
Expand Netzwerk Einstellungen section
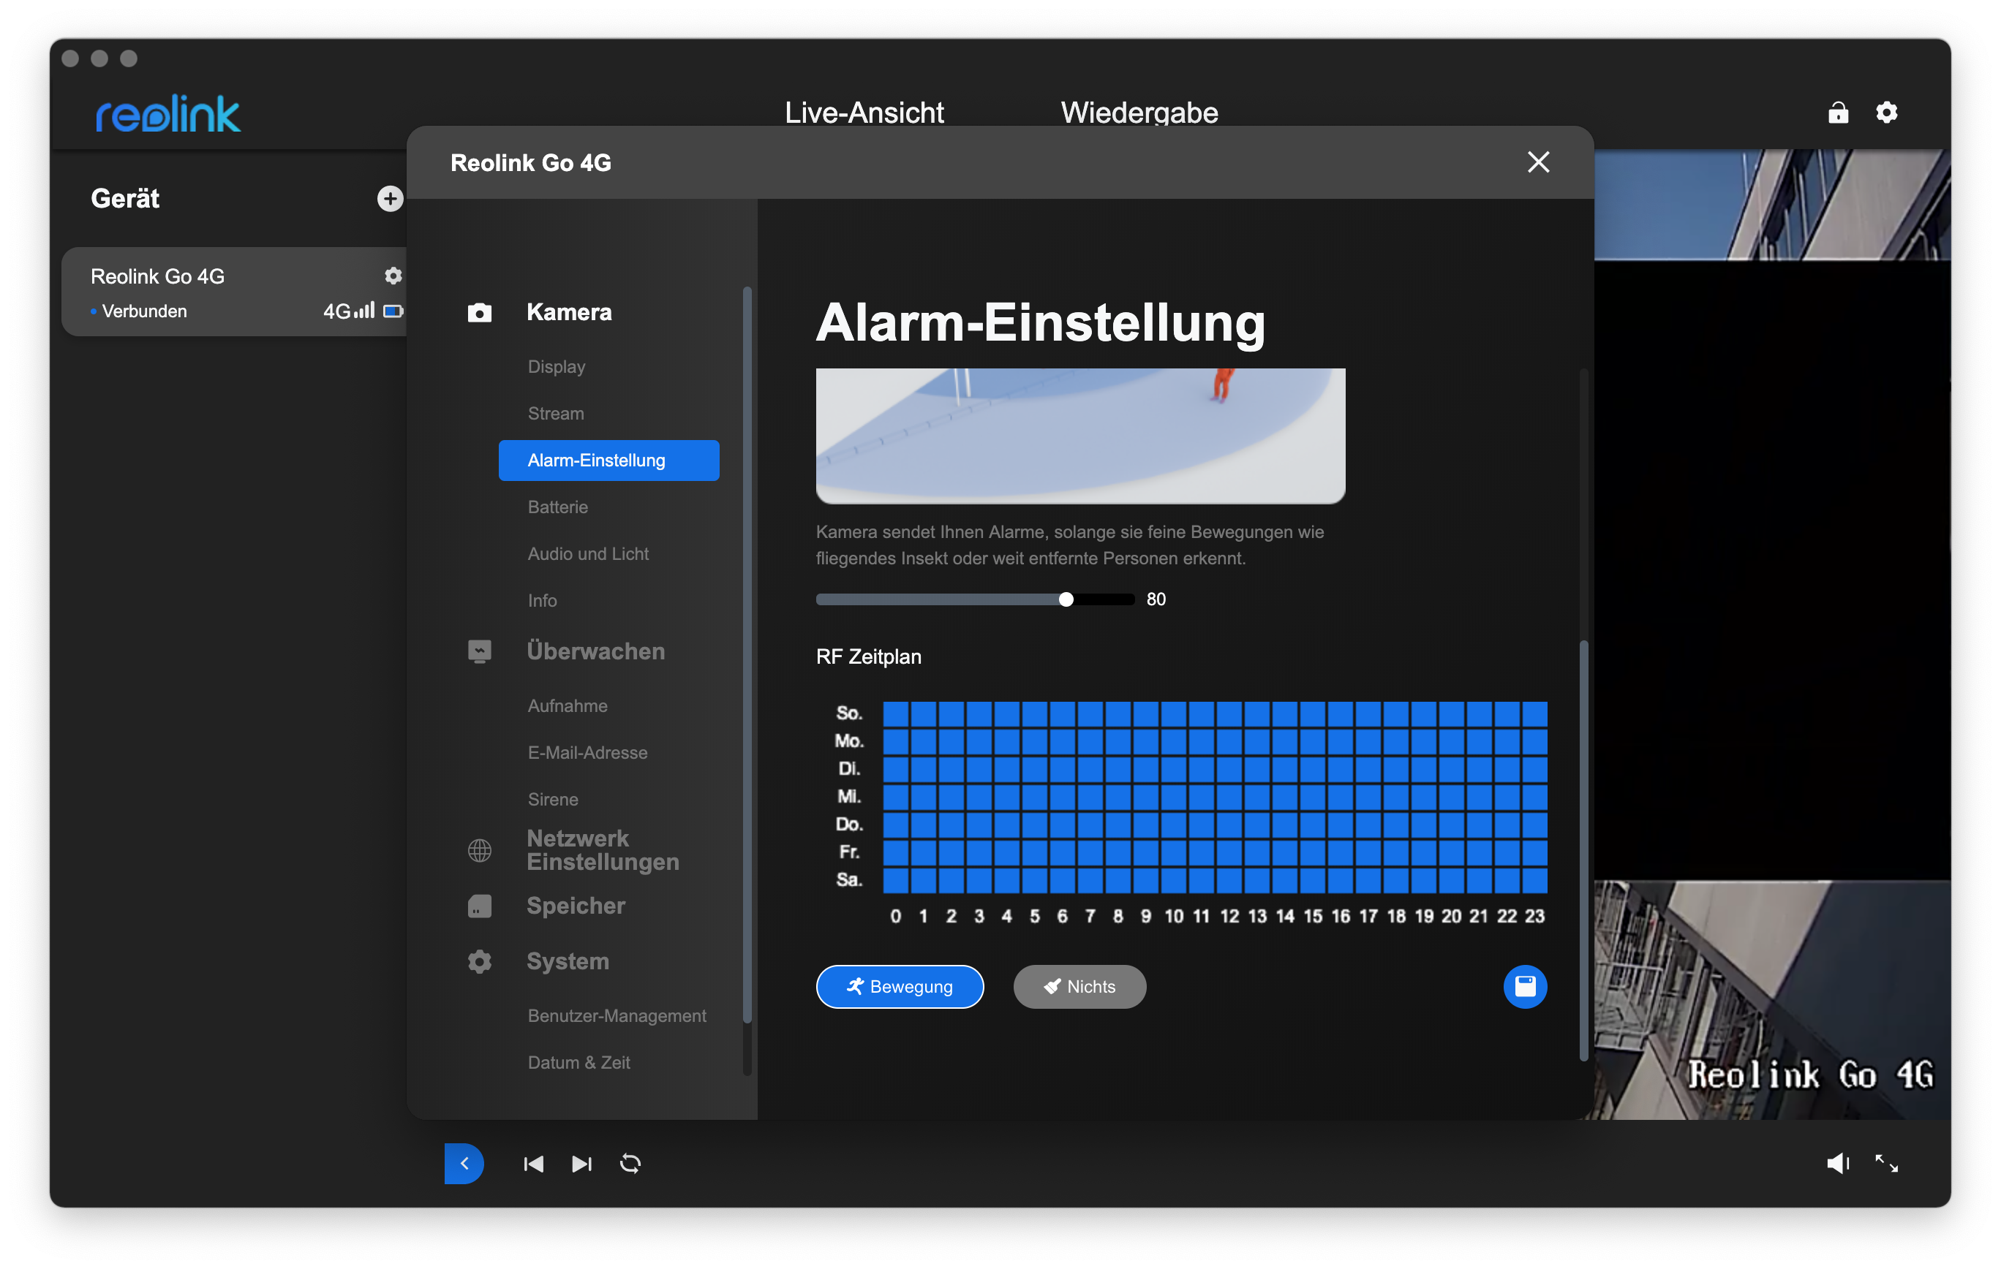click(x=603, y=849)
